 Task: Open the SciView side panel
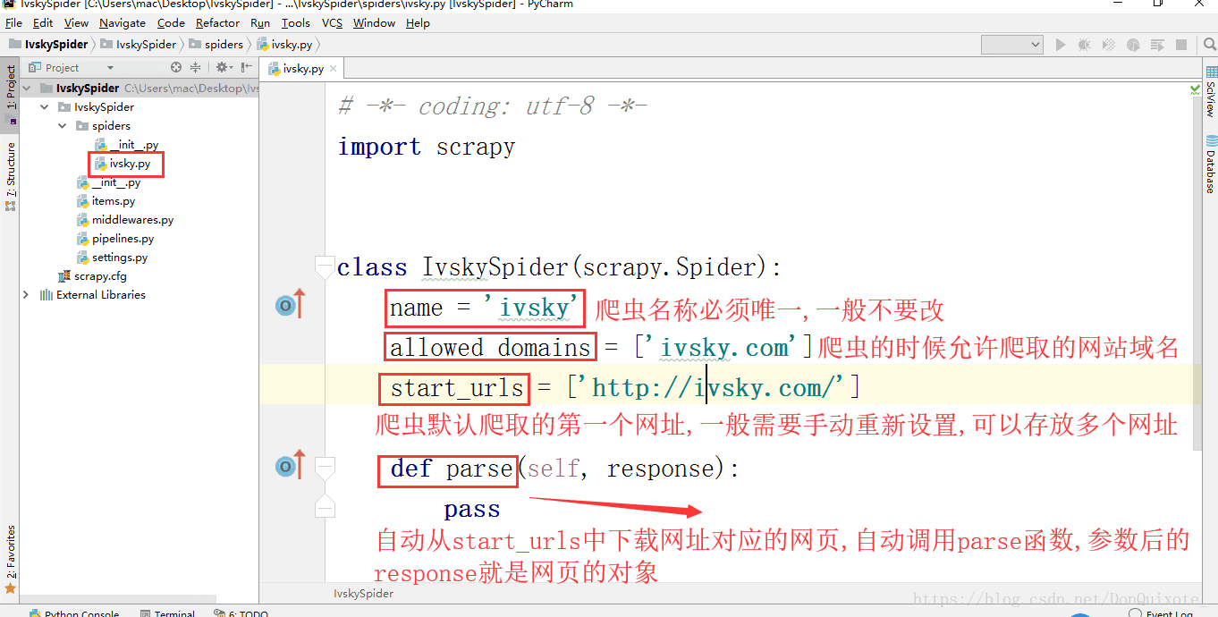coord(1211,91)
